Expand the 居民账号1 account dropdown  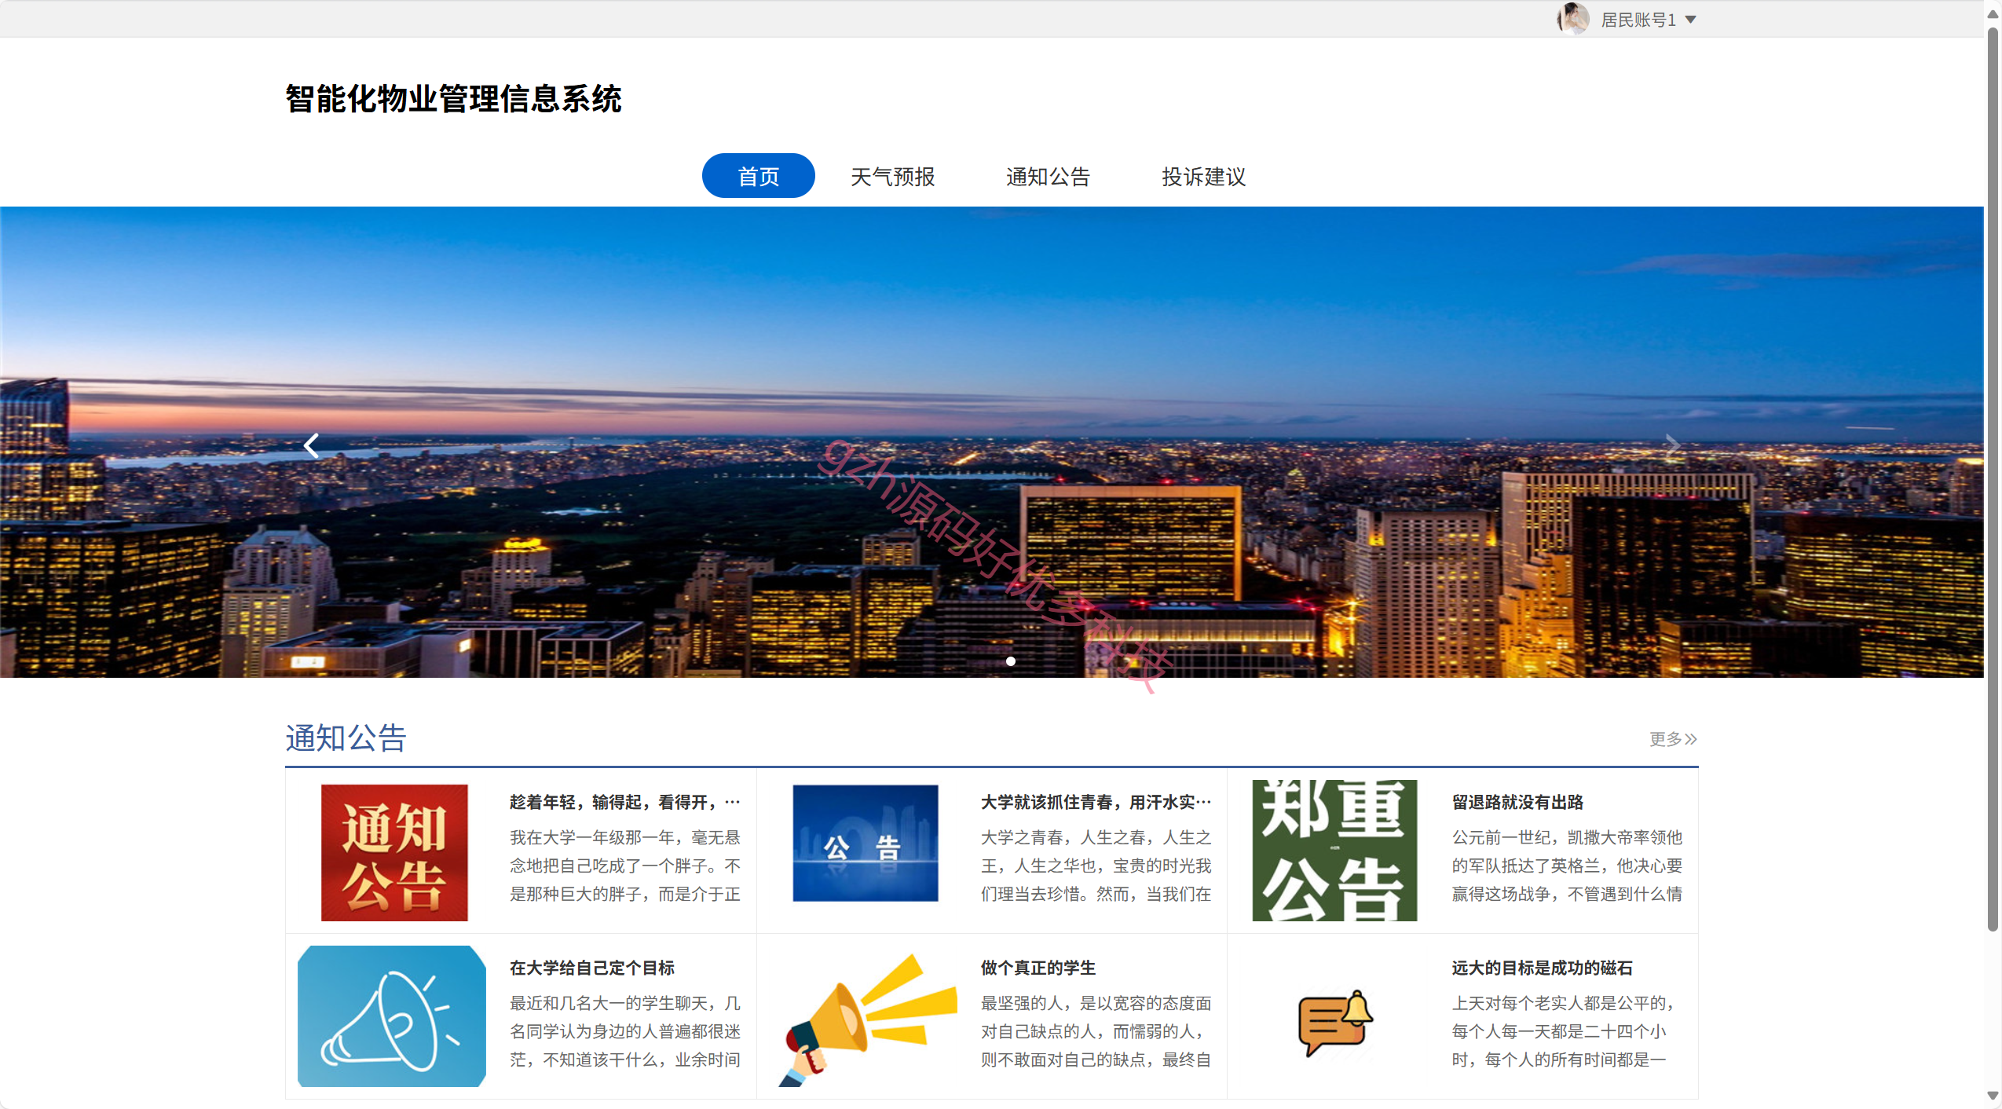click(1638, 20)
